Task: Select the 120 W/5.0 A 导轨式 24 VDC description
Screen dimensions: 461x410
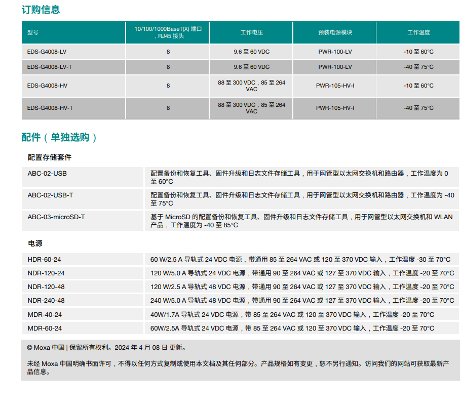Action: tap(302, 273)
